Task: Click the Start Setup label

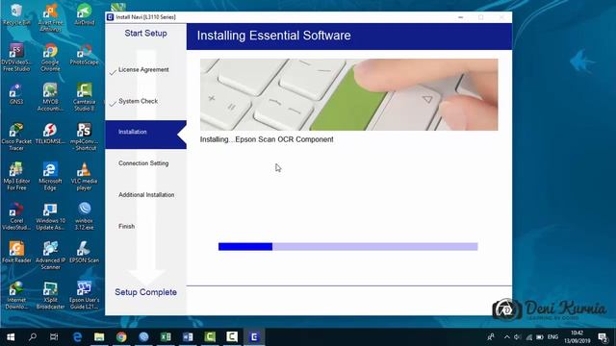Action: [x=145, y=34]
